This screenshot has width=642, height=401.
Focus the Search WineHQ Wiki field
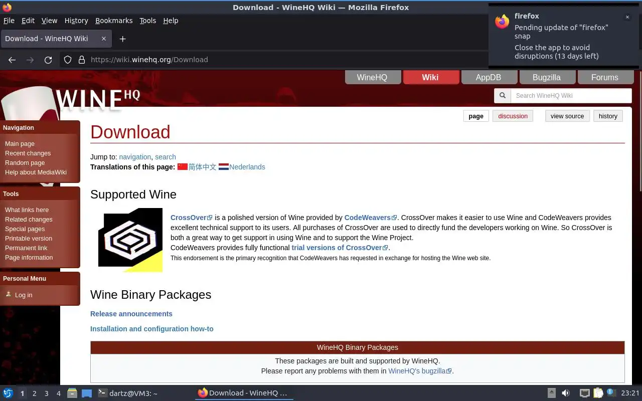pyautogui.click(x=571, y=96)
